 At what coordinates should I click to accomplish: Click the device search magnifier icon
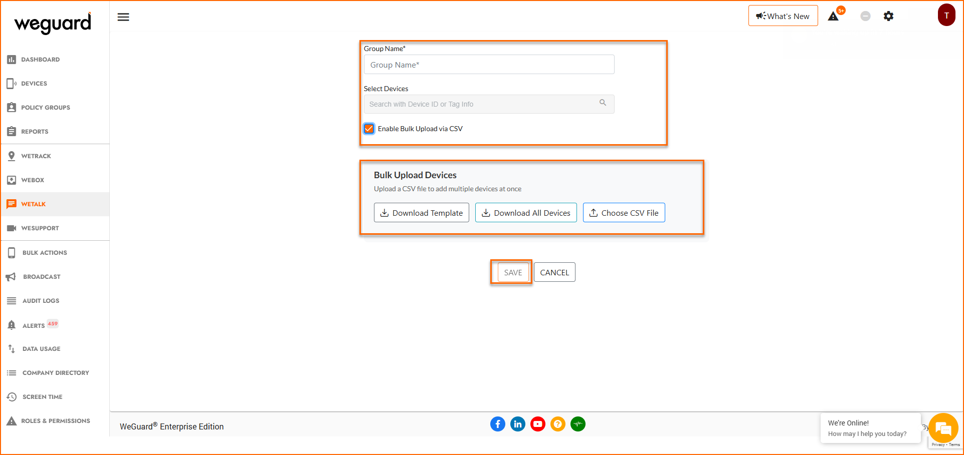pyautogui.click(x=603, y=103)
